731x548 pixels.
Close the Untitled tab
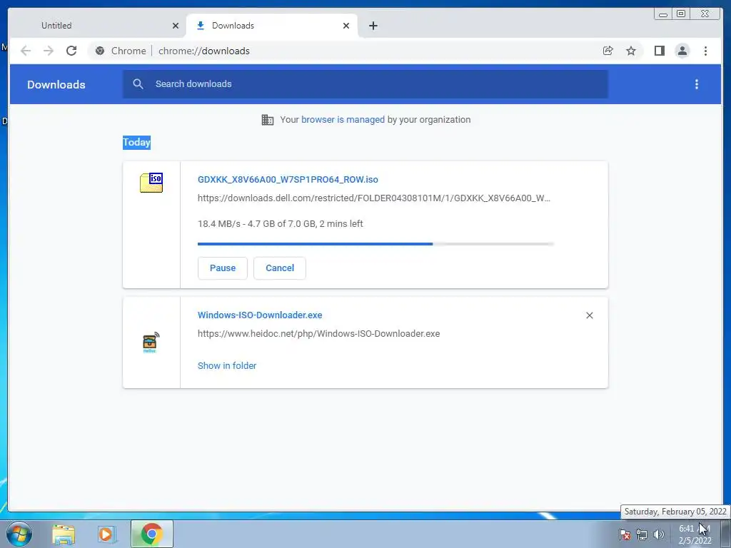(x=176, y=26)
